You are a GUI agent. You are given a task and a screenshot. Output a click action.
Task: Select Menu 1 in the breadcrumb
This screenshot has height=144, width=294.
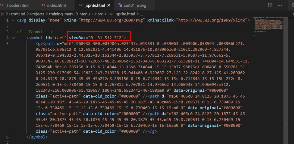tap(86, 14)
